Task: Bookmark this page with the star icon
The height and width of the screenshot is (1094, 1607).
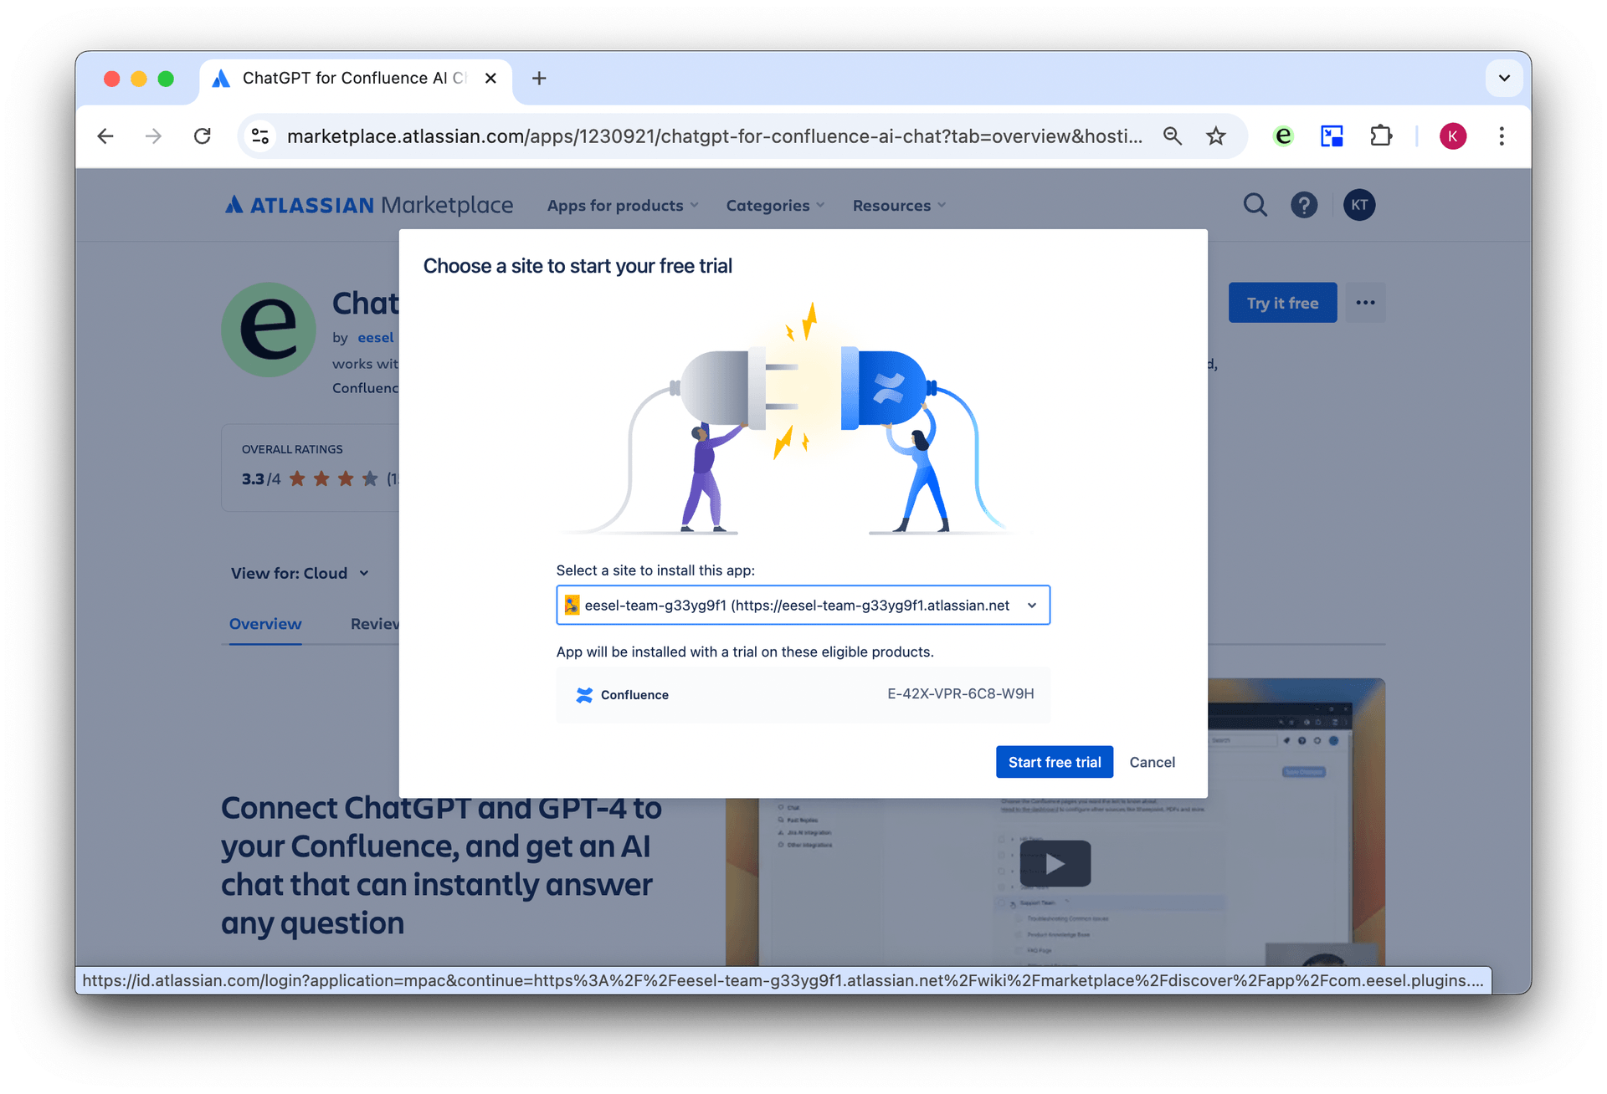Action: tap(1216, 136)
